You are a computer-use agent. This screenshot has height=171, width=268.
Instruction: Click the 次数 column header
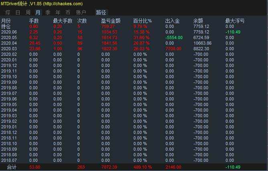point(82,21)
